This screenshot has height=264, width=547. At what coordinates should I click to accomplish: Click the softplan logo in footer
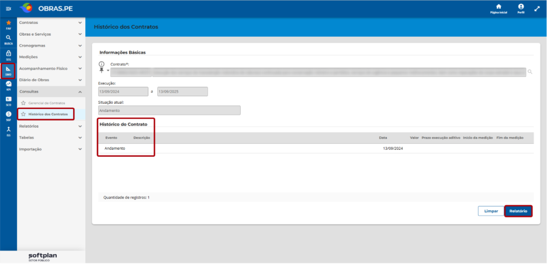pyautogui.click(x=43, y=256)
